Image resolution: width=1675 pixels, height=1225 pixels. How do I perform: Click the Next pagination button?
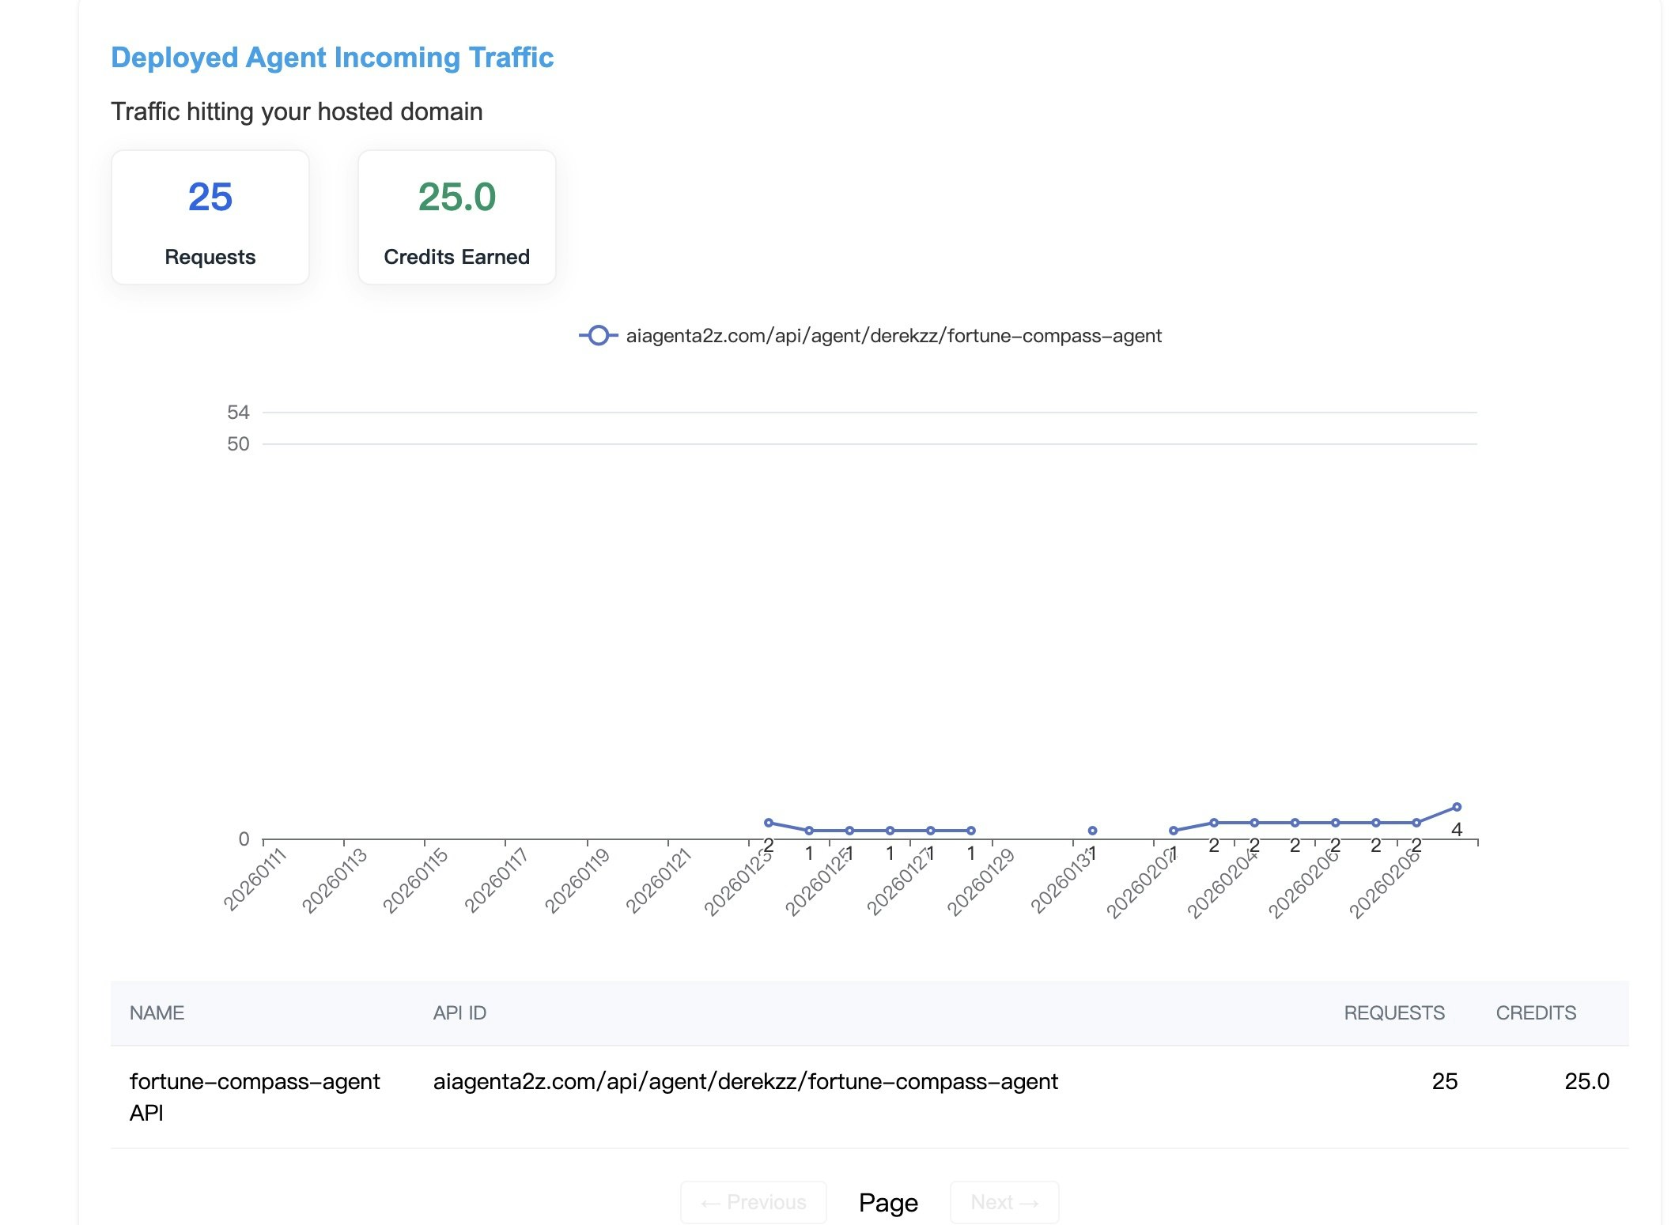[x=1004, y=1202]
